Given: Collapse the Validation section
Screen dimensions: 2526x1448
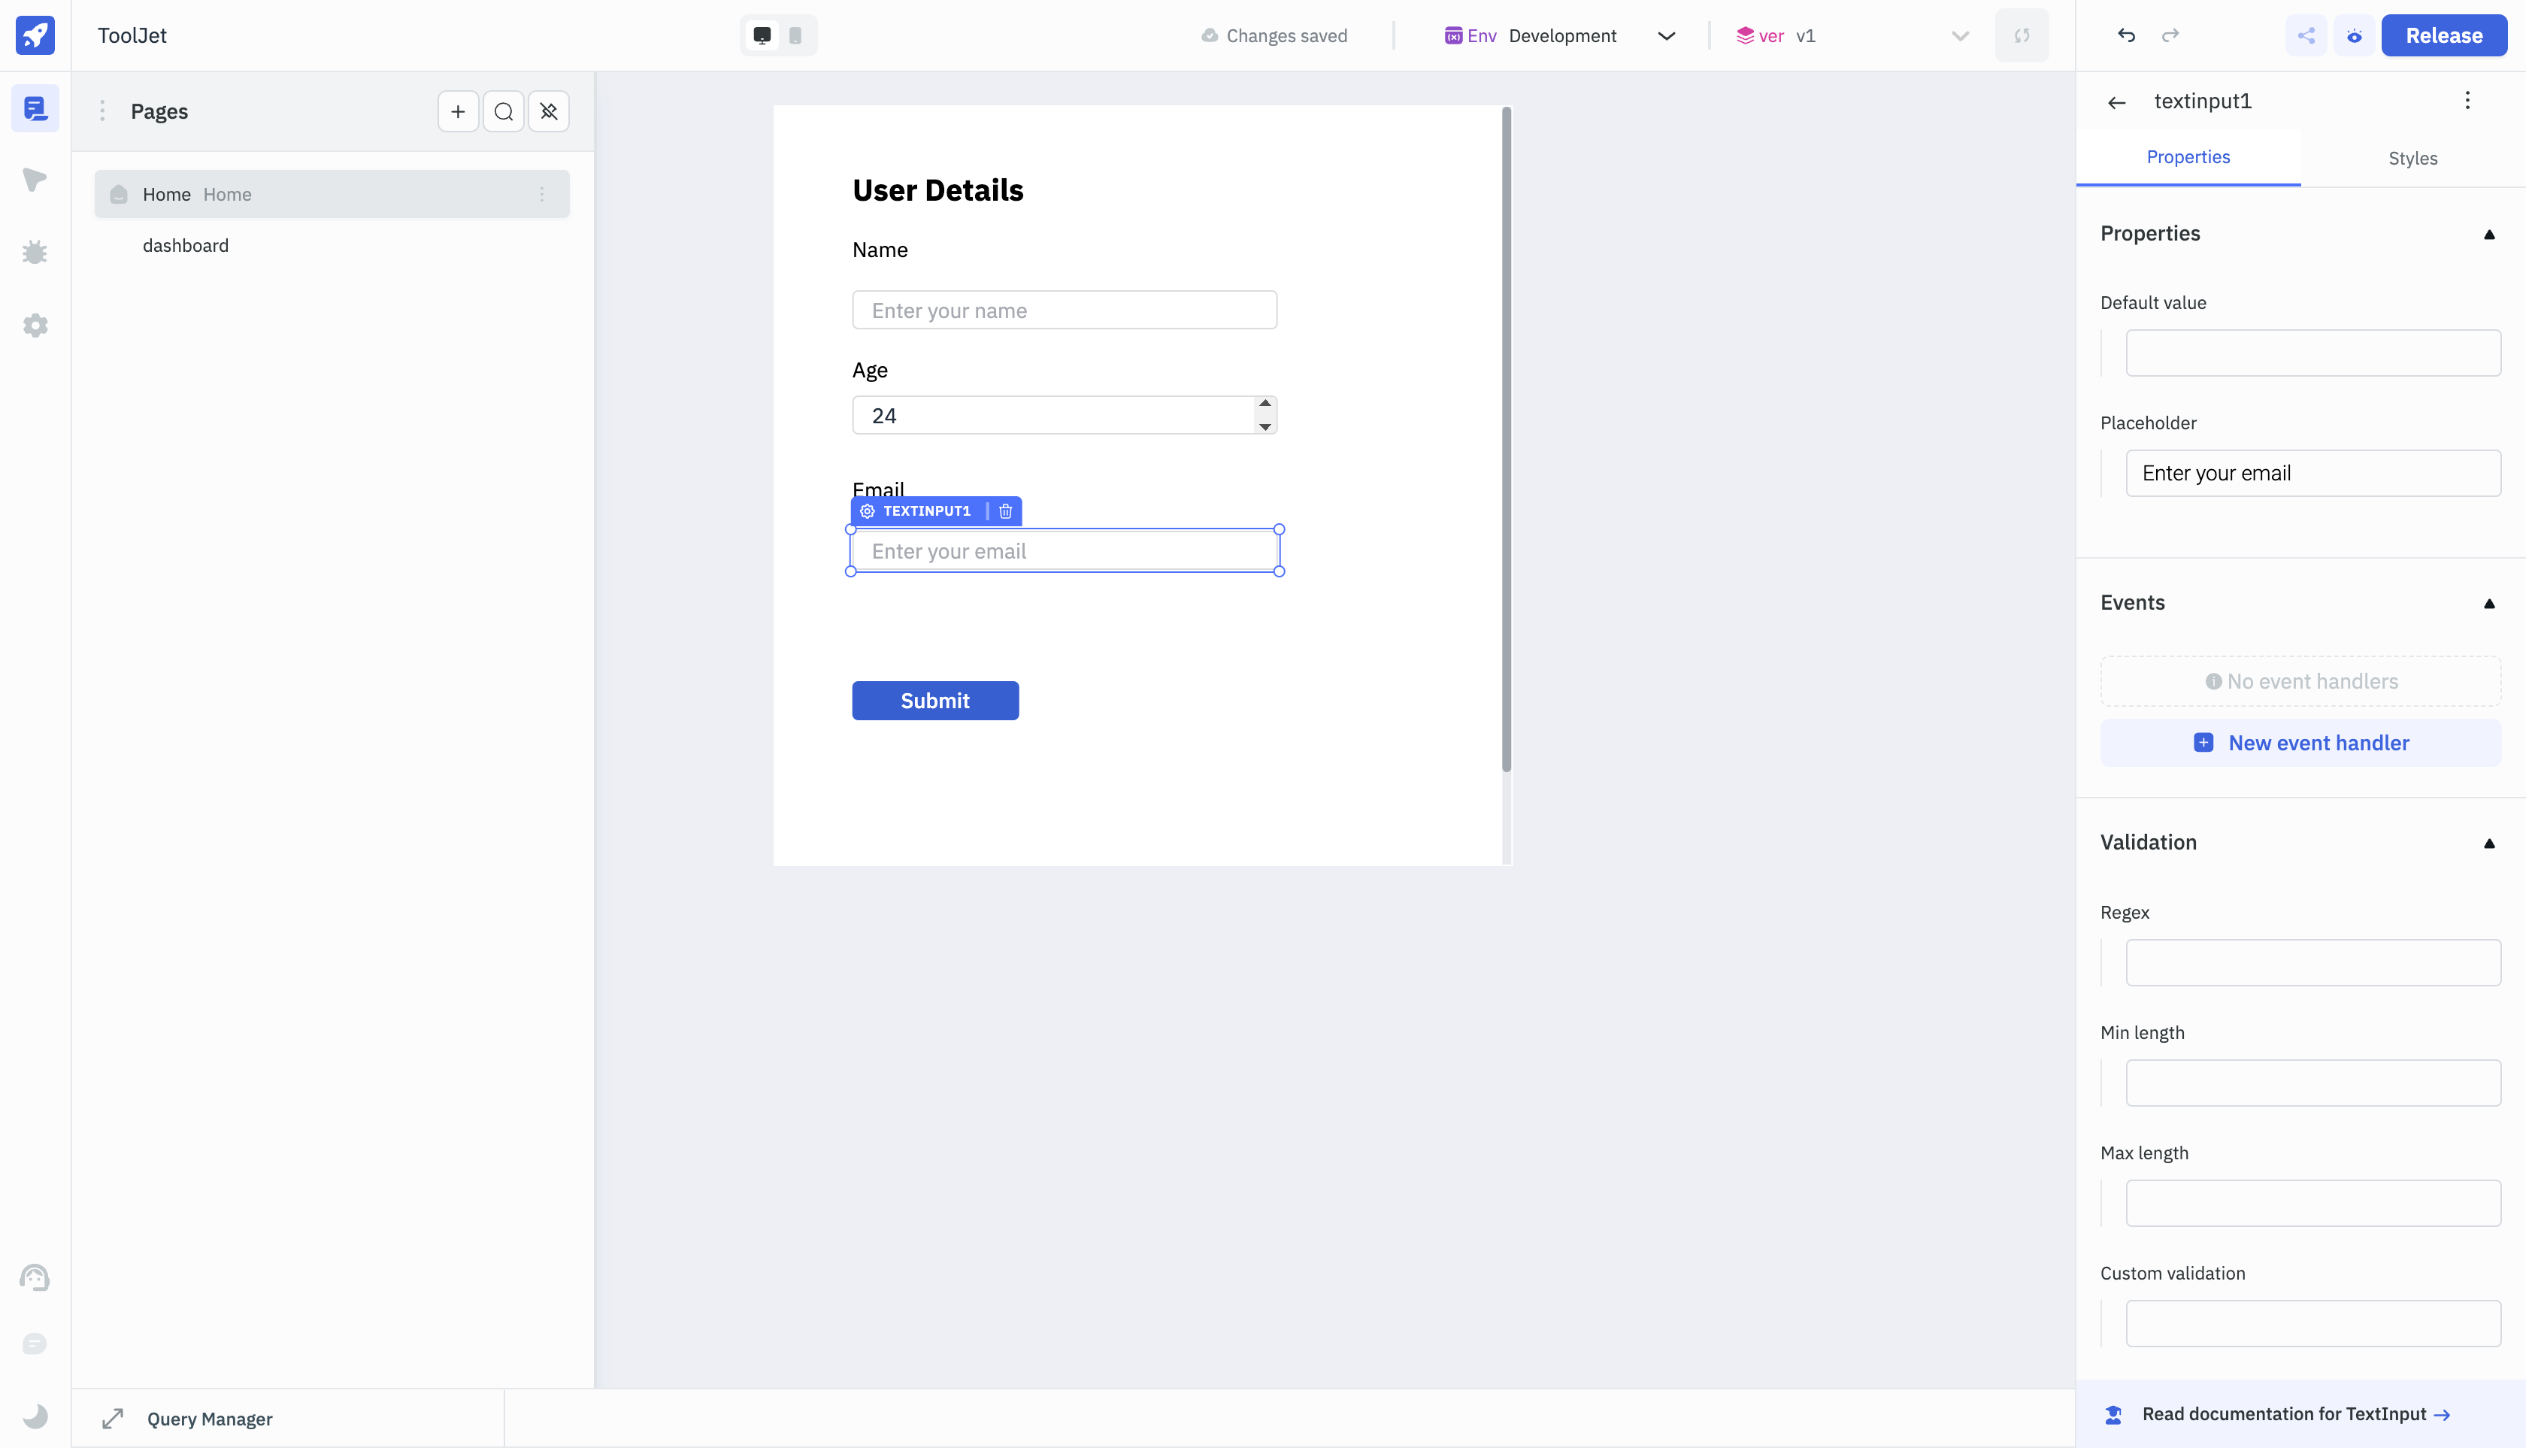Looking at the screenshot, I should pos(2489,844).
